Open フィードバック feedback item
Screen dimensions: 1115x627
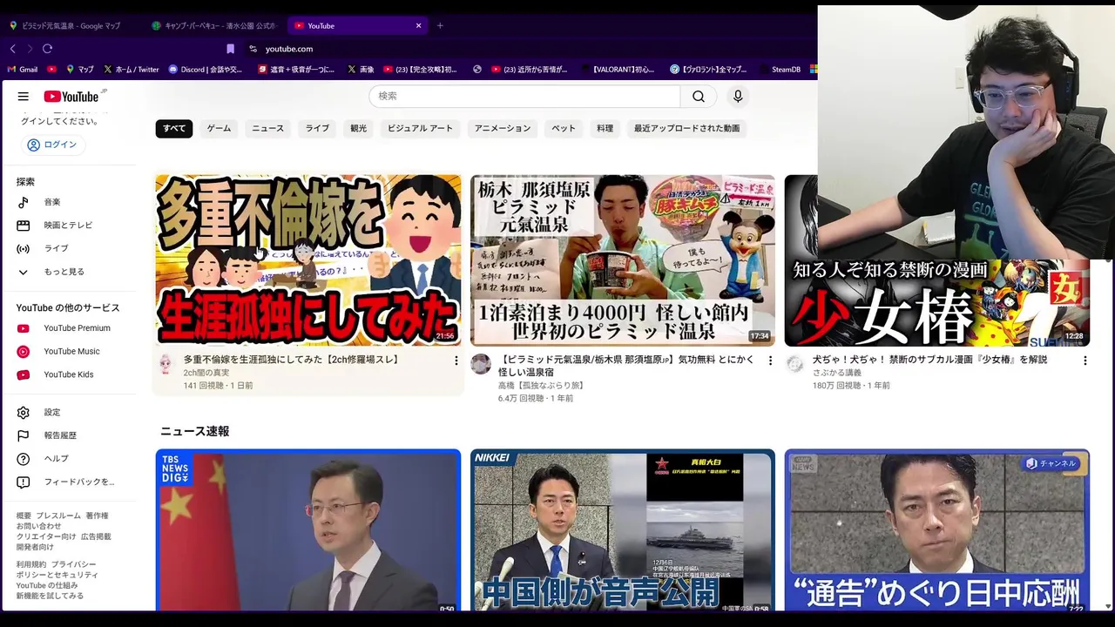(70, 482)
